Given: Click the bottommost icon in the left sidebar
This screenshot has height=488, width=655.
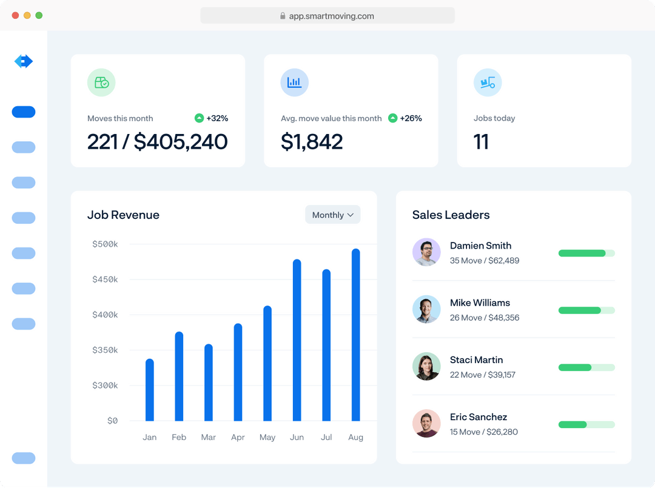Looking at the screenshot, I should (x=23, y=458).
